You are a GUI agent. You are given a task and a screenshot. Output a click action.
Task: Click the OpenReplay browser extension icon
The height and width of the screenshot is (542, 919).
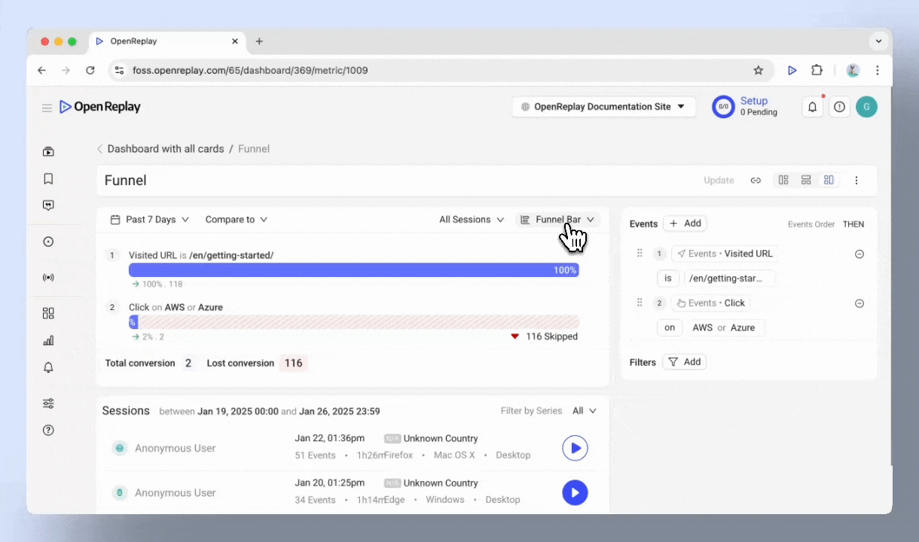(x=792, y=70)
